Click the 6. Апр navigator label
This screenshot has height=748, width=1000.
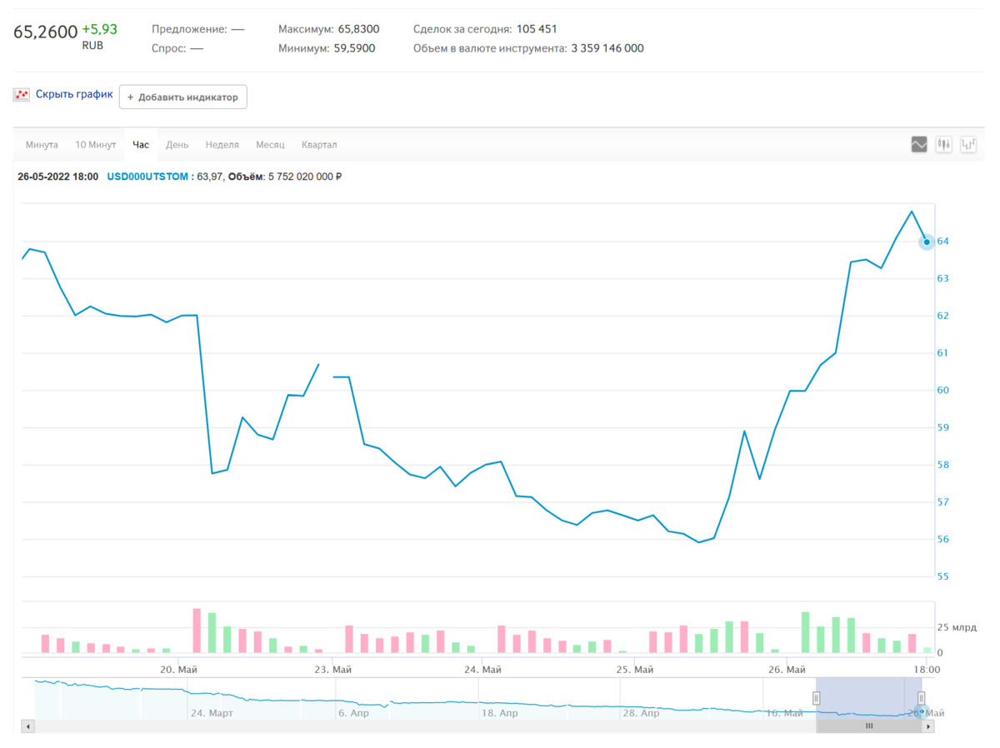pyautogui.click(x=353, y=714)
